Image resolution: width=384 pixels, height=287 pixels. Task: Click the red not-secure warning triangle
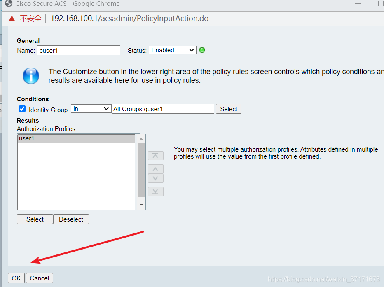point(12,19)
